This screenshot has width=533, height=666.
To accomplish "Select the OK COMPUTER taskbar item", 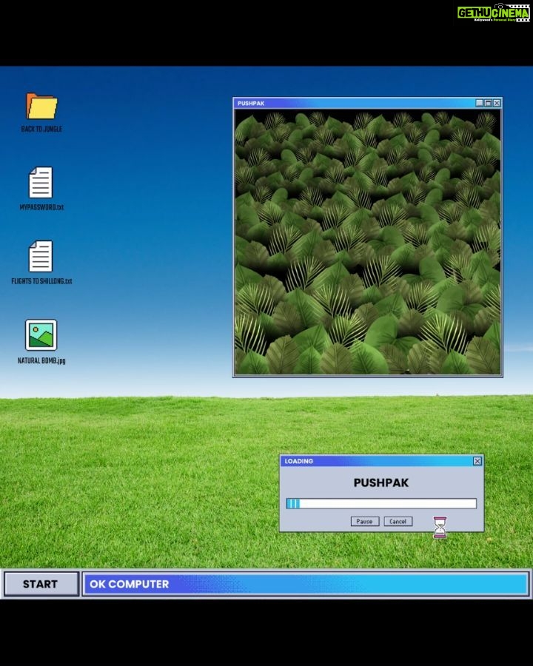I will 306,584.
